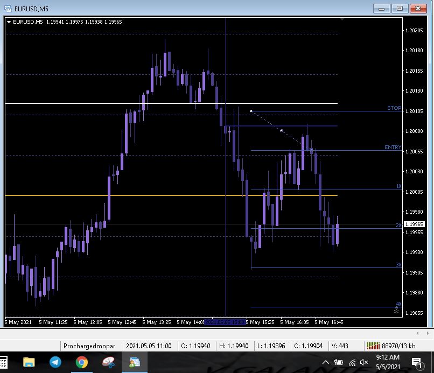Select the ENTRY level label
434x373 pixels.
pyautogui.click(x=393, y=147)
